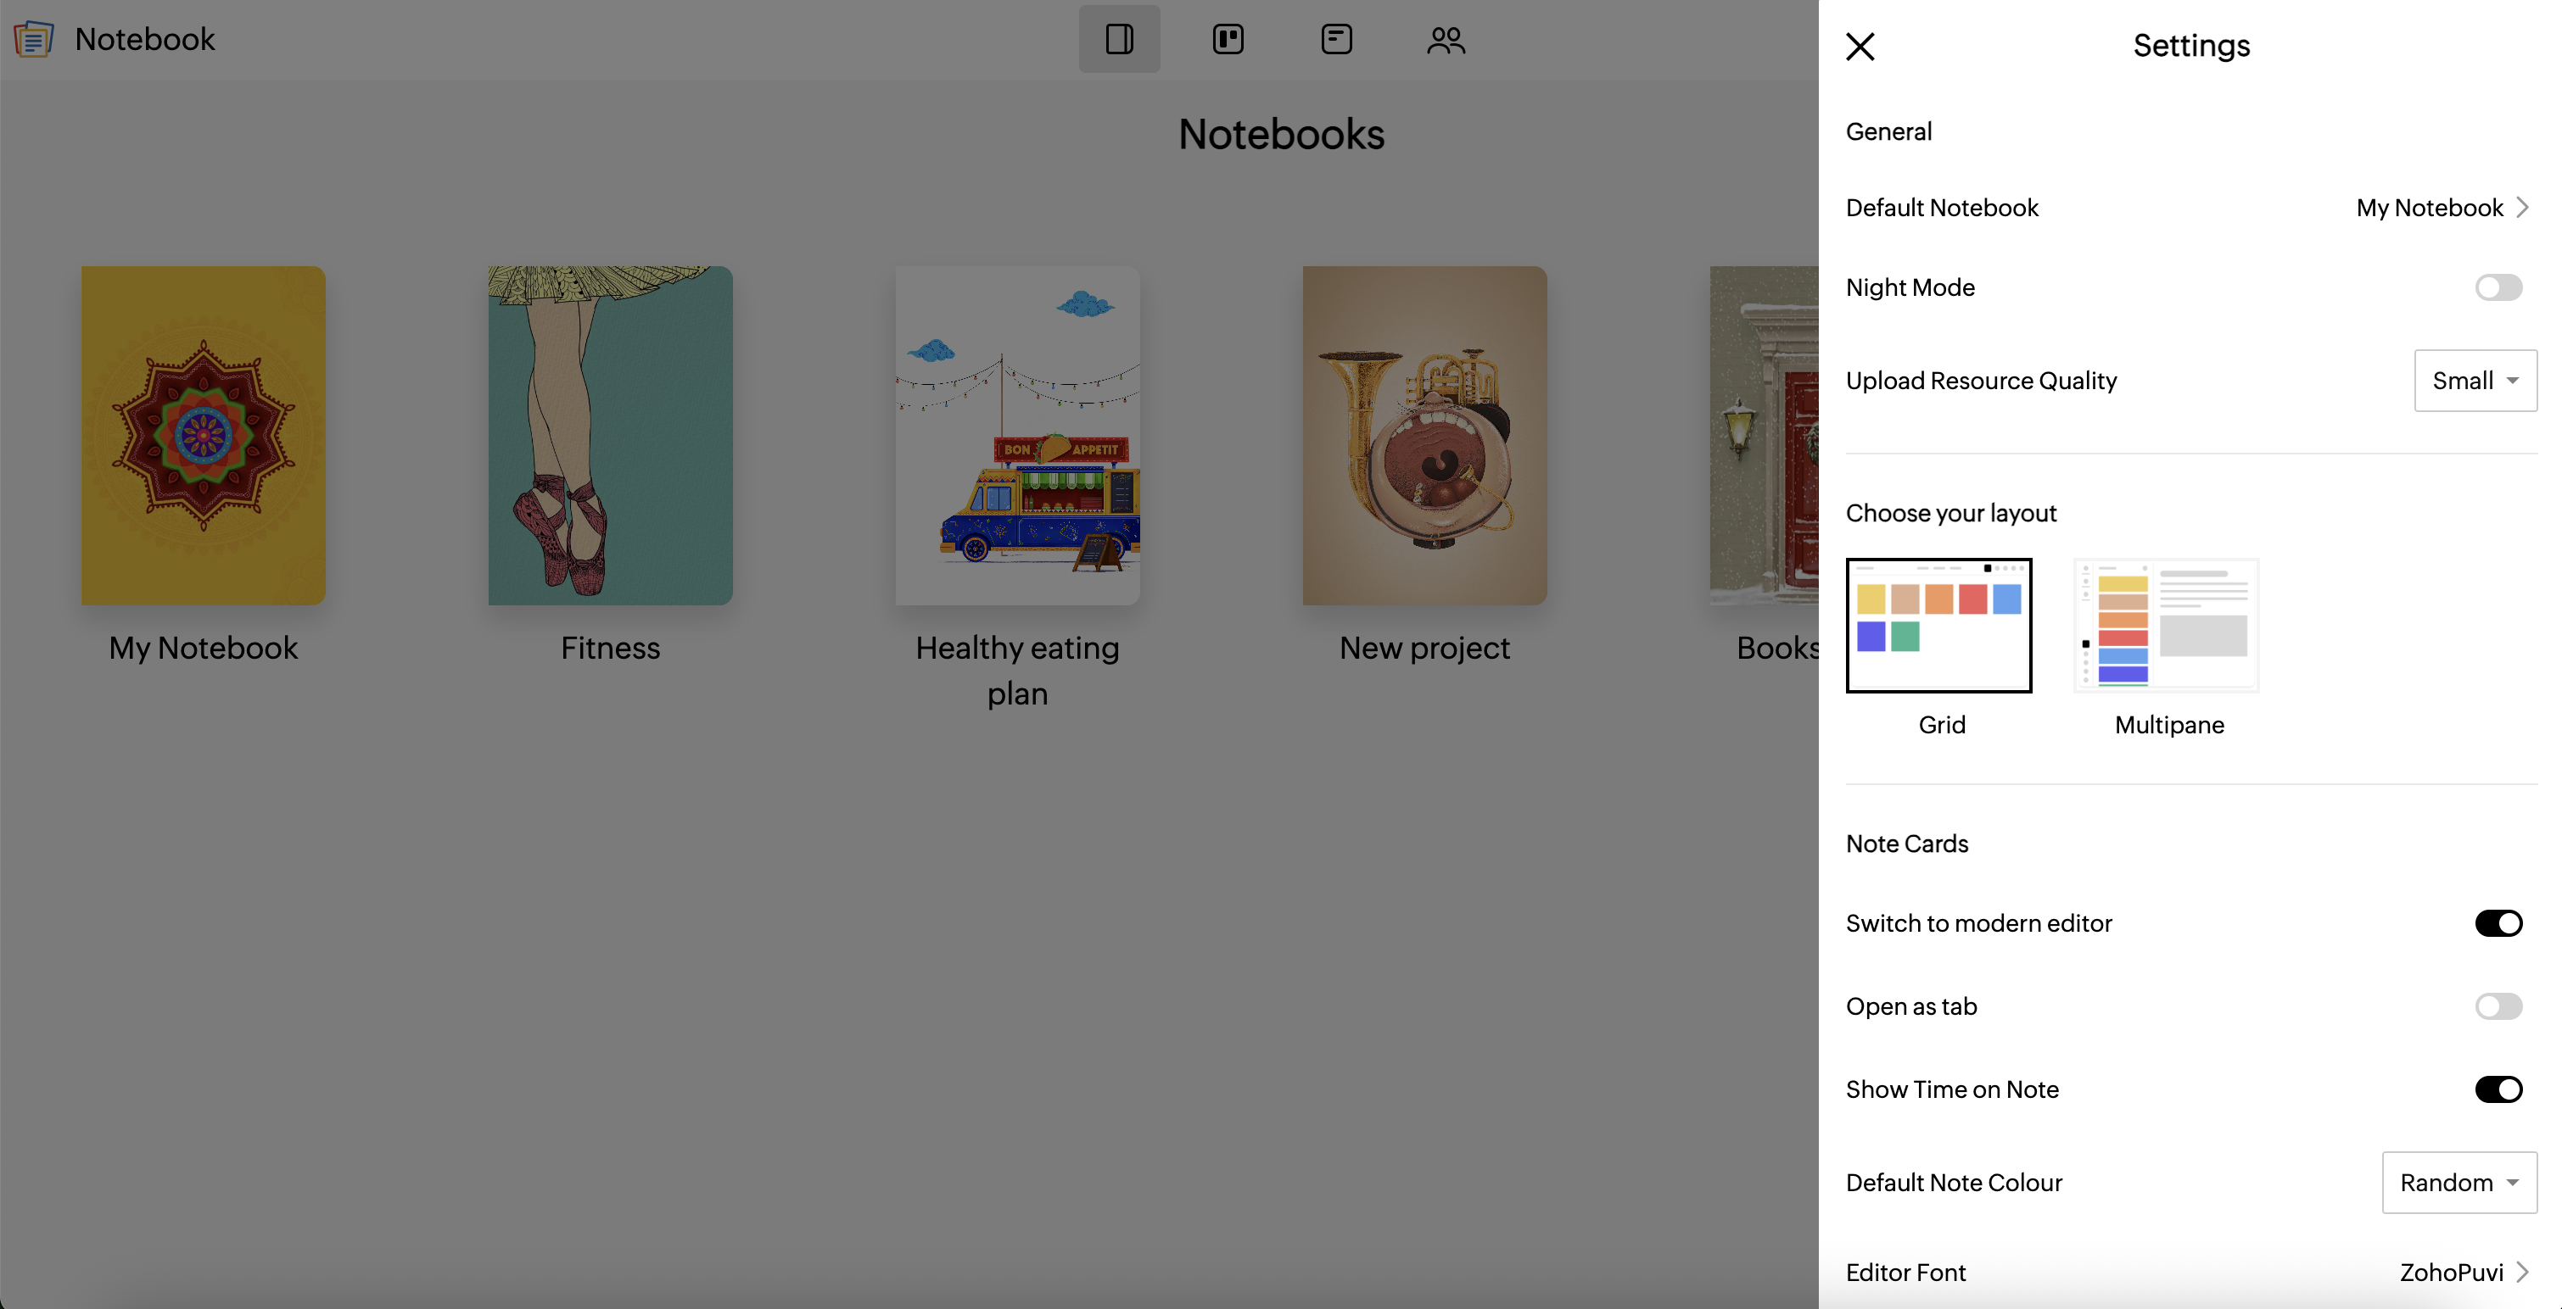Open the shared people icon in top bar
Image resolution: width=2562 pixels, height=1309 pixels.
click(1445, 40)
